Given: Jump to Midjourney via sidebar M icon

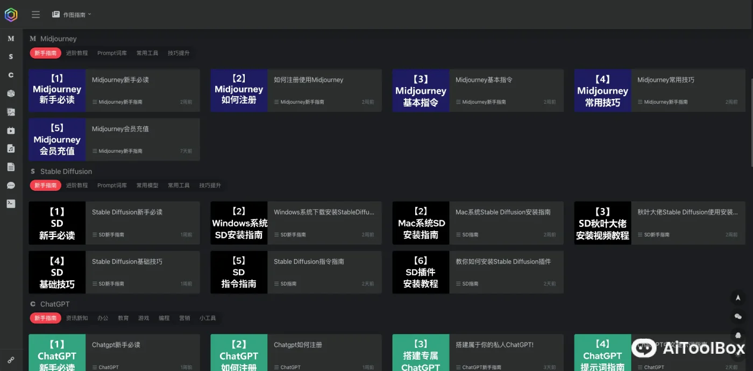Looking at the screenshot, I should click(x=11, y=39).
